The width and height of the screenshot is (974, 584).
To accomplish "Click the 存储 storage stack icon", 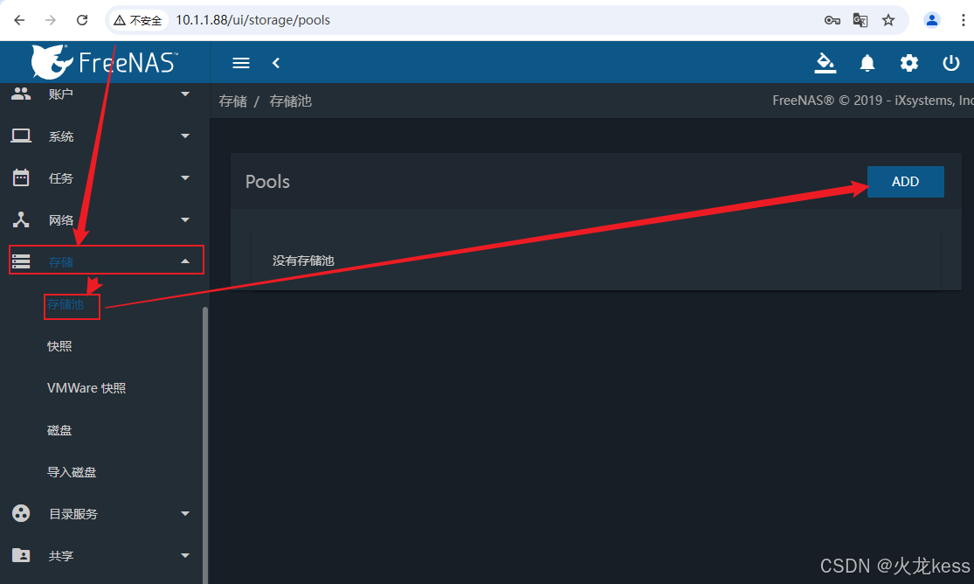I will (x=21, y=261).
